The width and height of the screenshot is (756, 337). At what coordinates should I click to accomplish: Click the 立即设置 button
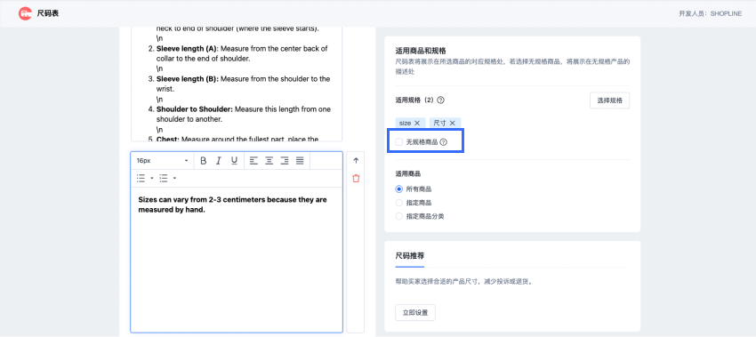415,312
